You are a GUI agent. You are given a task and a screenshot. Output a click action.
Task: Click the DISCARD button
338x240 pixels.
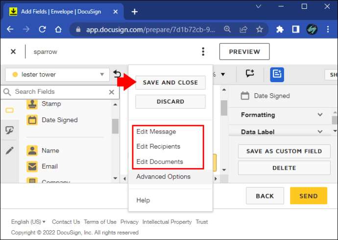(x=170, y=102)
